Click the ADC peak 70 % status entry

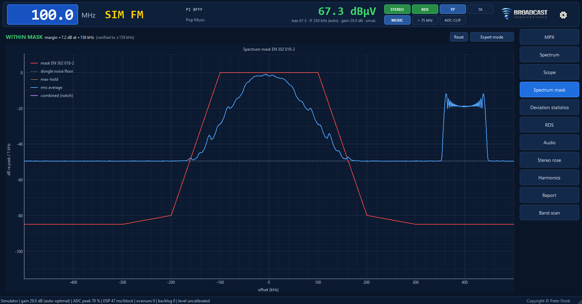point(87,301)
